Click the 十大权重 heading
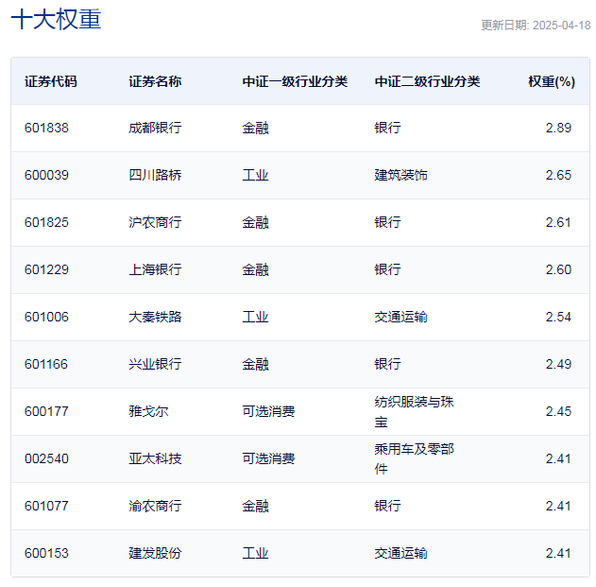Image resolution: width=596 pixels, height=587 pixels. tap(57, 20)
